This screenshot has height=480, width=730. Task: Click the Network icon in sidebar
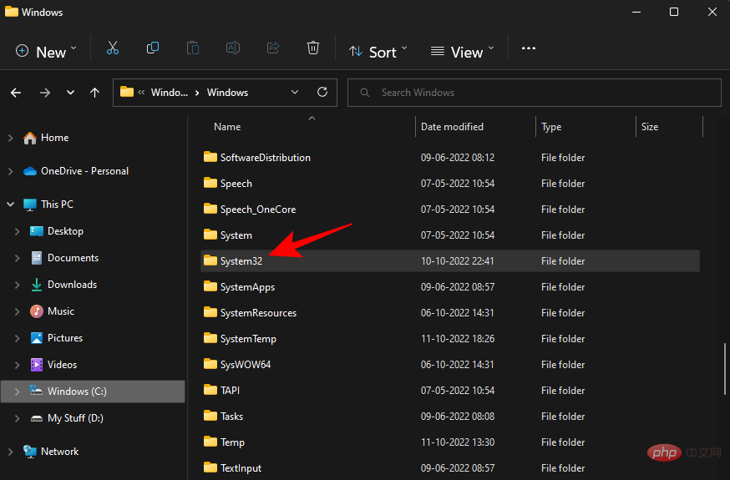click(30, 451)
